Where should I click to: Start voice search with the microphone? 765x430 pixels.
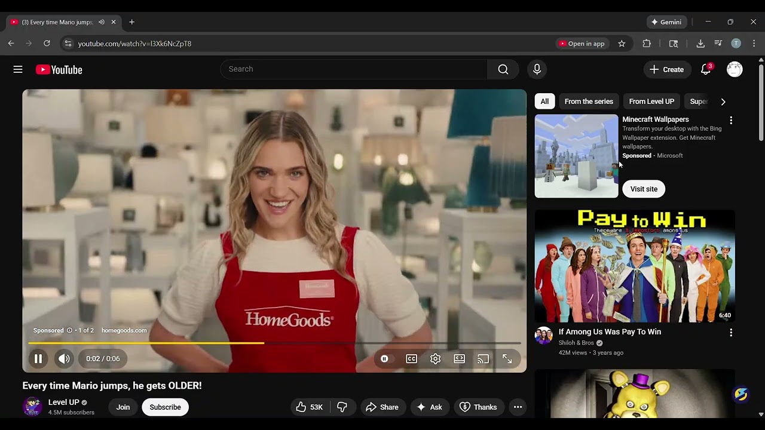click(x=537, y=69)
